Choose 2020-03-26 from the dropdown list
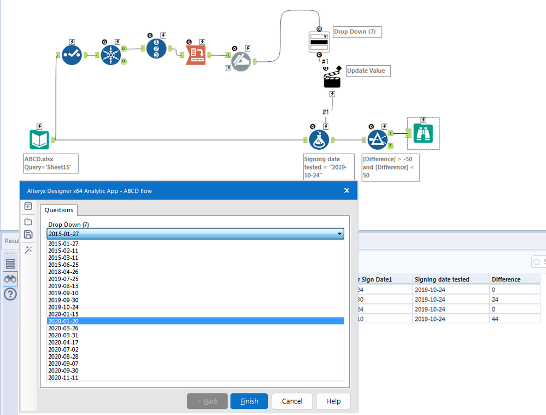Image resolution: width=546 pixels, height=415 pixels. 195,328
